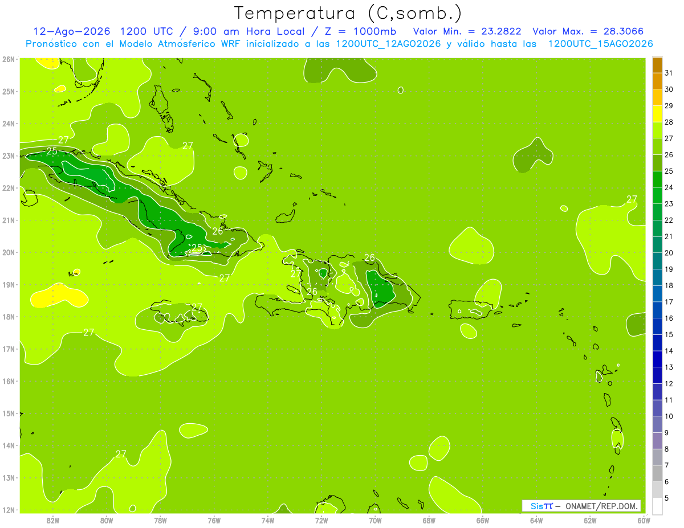The image size is (684, 528).
Task: Click '1200UTC_15AGO2026' valid-until time
Action: point(600,44)
